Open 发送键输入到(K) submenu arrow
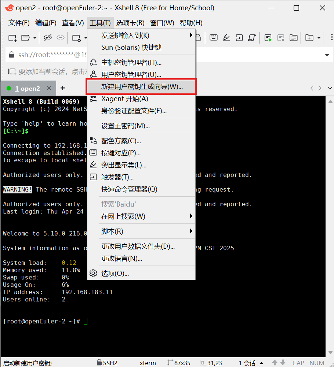This screenshot has width=334, height=367. [x=191, y=35]
